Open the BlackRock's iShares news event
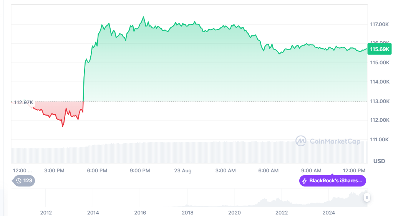Viewport: 393px width, 216px height. [x=333, y=181]
